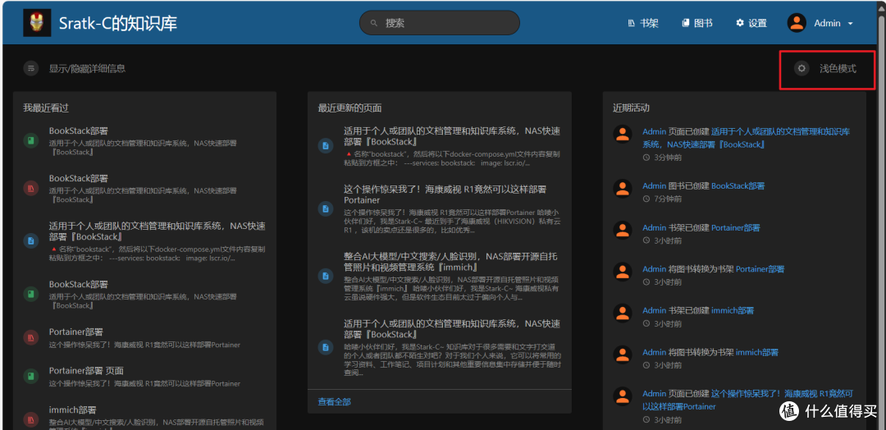Screen dimensions: 886x430
Task: Click avatar beside 书架已创建 immich部署 activity
Action: point(622,313)
